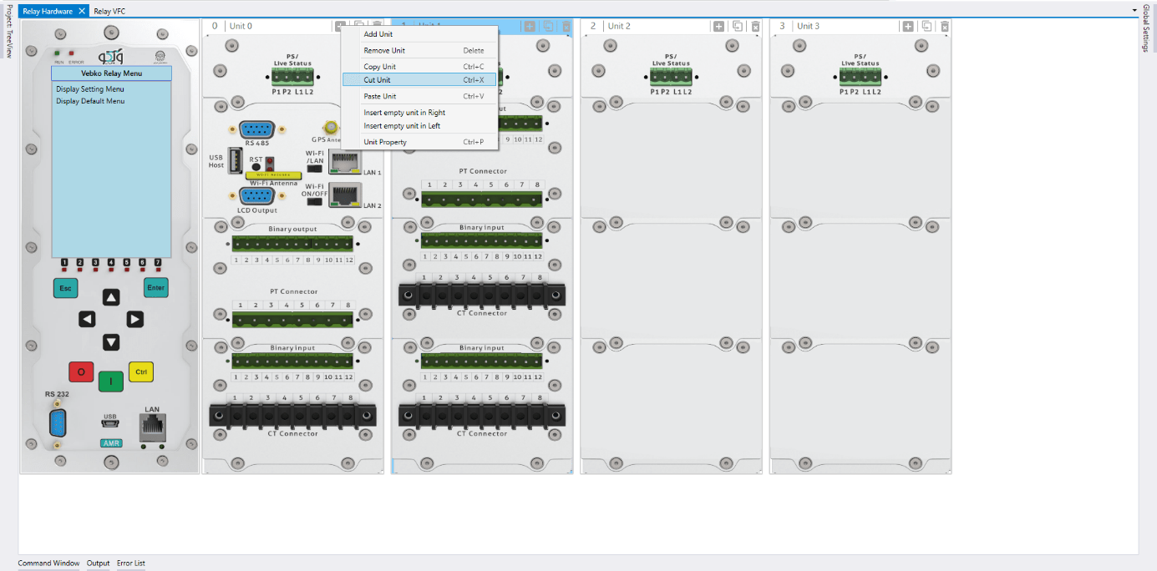Click the add unit icon in Unit 2 header
The width and height of the screenshot is (1157, 571).
click(718, 26)
